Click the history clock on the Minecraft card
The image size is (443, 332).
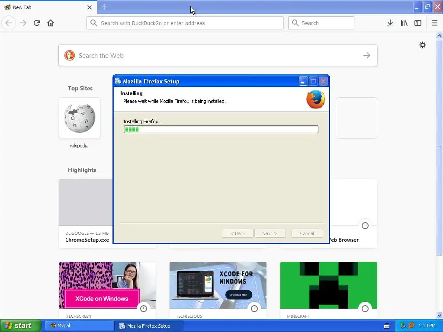(365, 309)
